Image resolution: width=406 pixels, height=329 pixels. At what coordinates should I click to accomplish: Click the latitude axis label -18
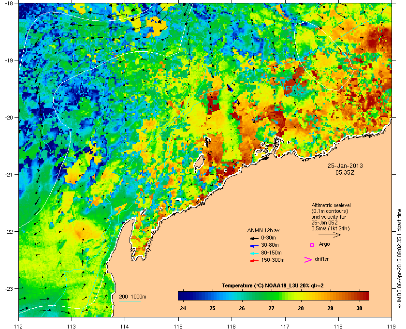point(9,3)
